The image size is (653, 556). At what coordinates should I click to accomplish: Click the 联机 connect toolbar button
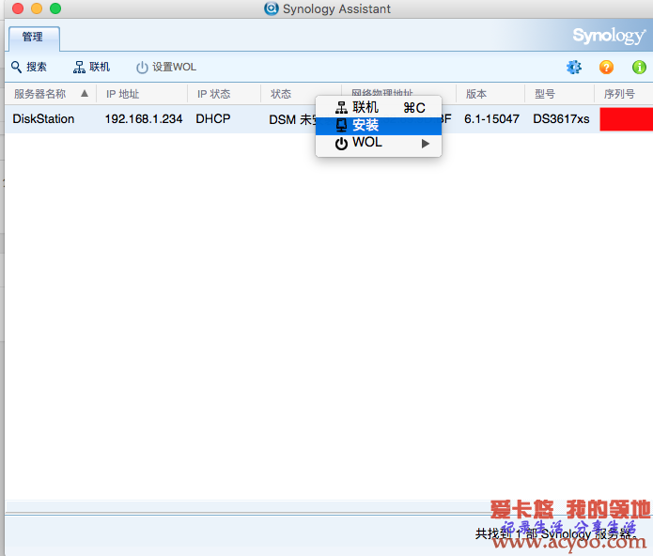(x=92, y=67)
